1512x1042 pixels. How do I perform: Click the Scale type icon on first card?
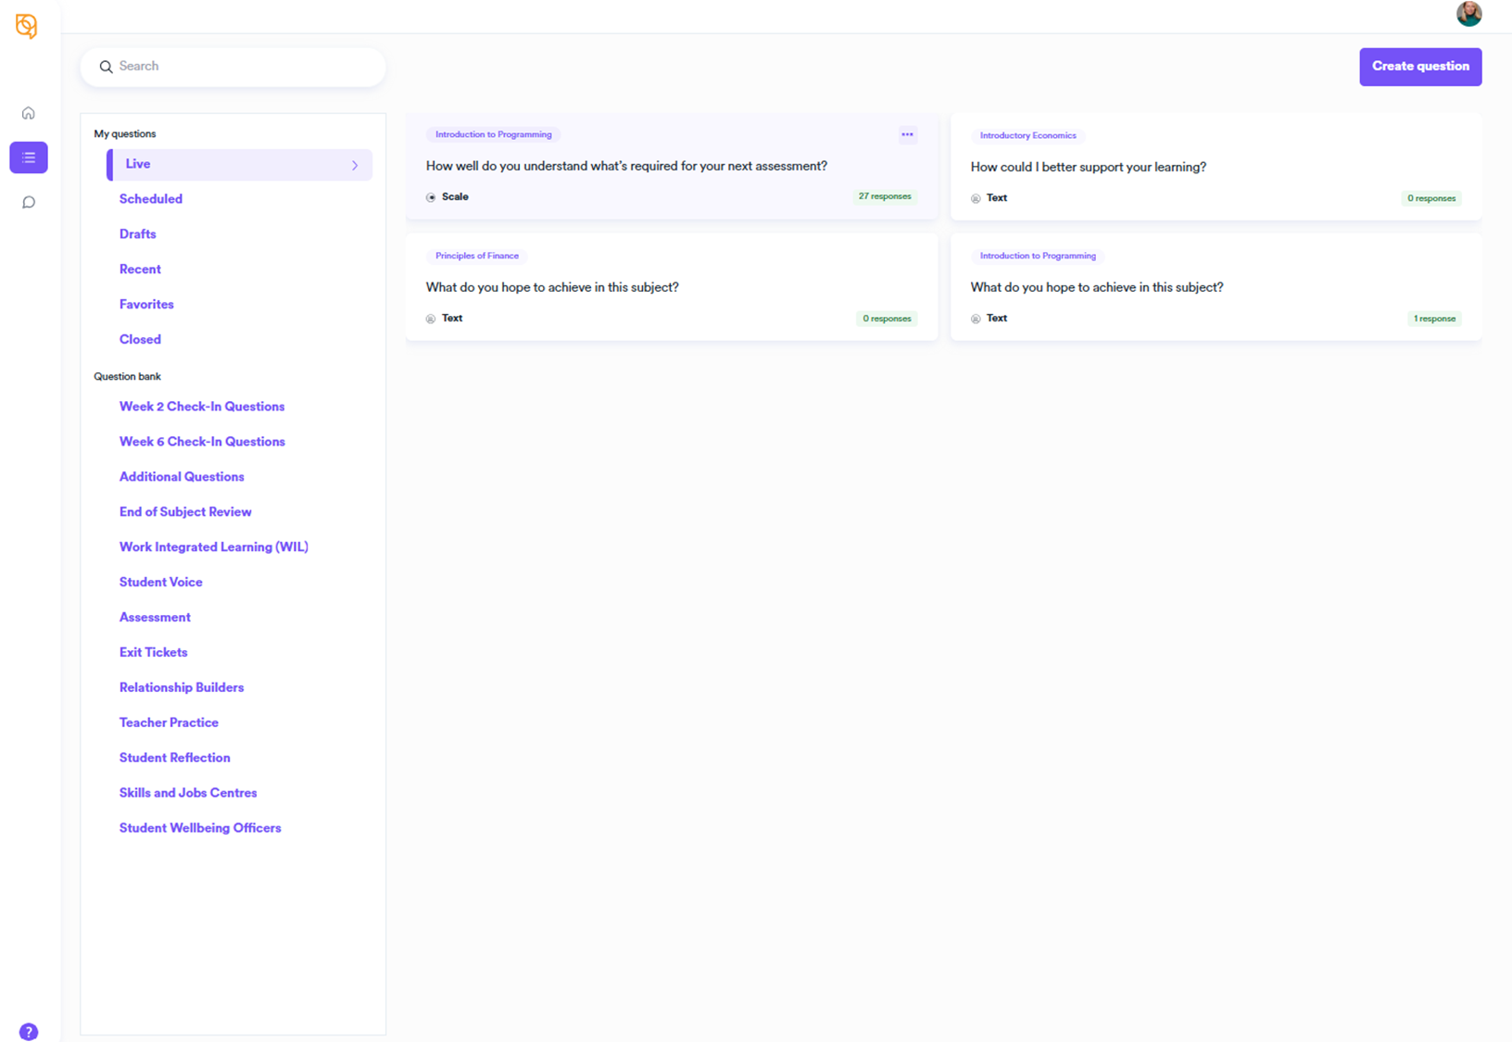(x=431, y=197)
